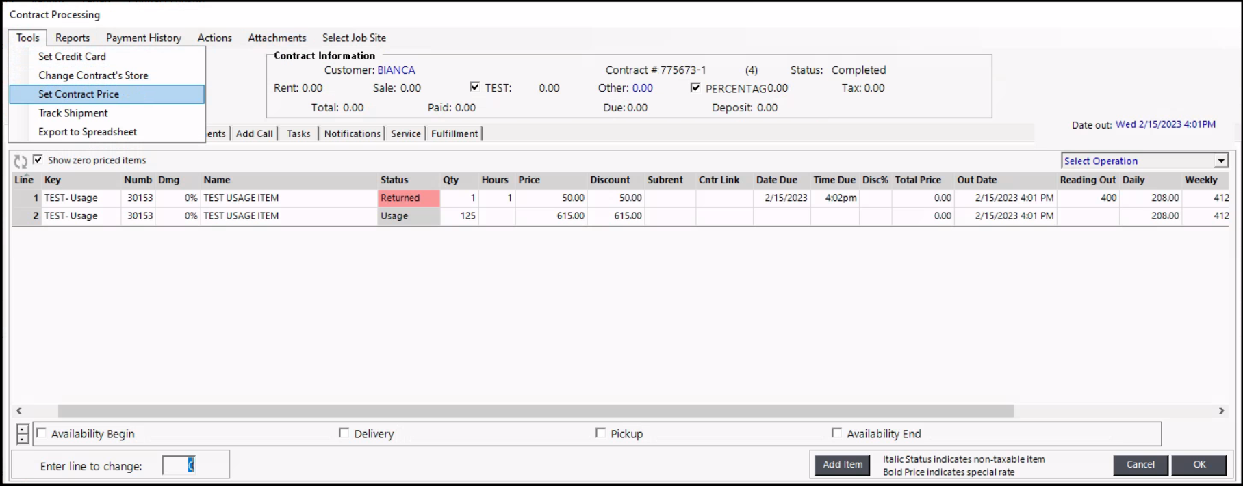Toggle the PERCENTAGE checkbox
Screen dimensions: 1243x486
click(x=695, y=87)
